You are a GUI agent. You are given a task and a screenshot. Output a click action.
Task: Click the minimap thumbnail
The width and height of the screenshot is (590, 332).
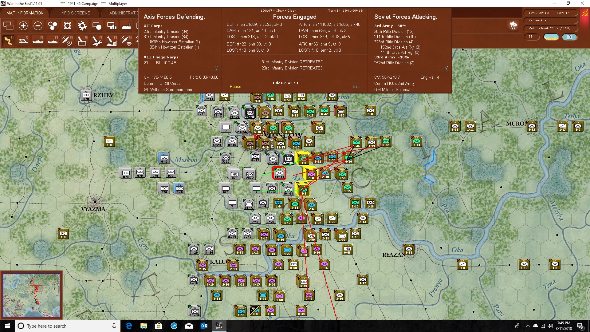point(32,295)
